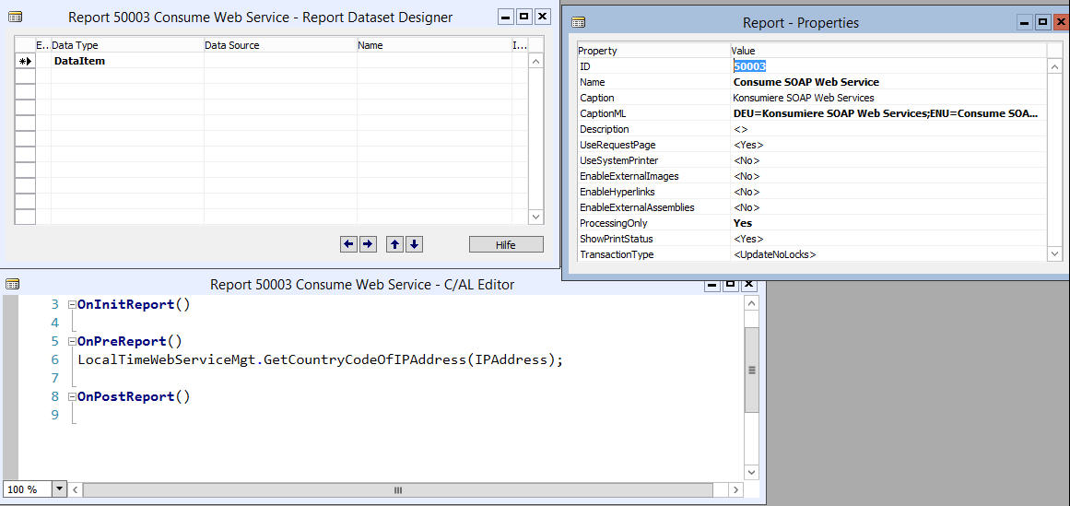This screenshot has height=506, width=1070.
Task: Click the ShowPrintStatus value <Yes>
Action: coord(748,239)
